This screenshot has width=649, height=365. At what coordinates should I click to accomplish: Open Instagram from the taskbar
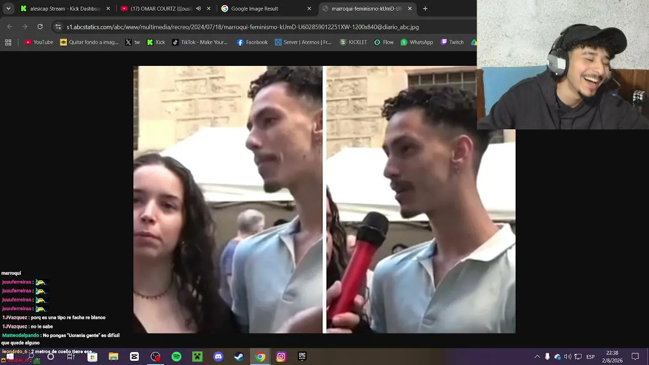pos(281,357)
